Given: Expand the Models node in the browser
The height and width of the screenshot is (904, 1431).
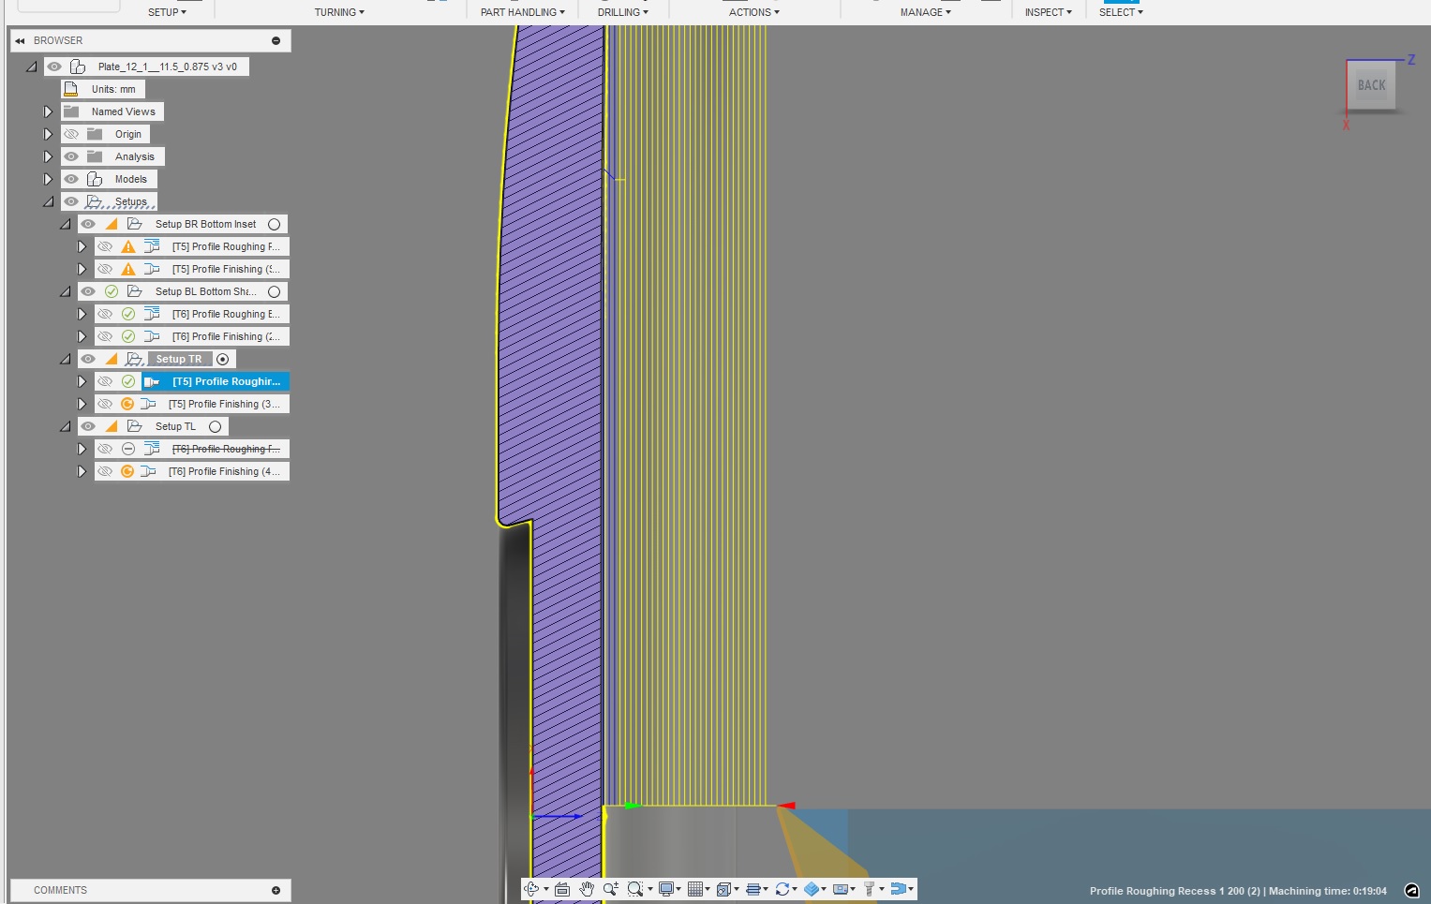Looking at the screenshot, I should tap(48, 179).
